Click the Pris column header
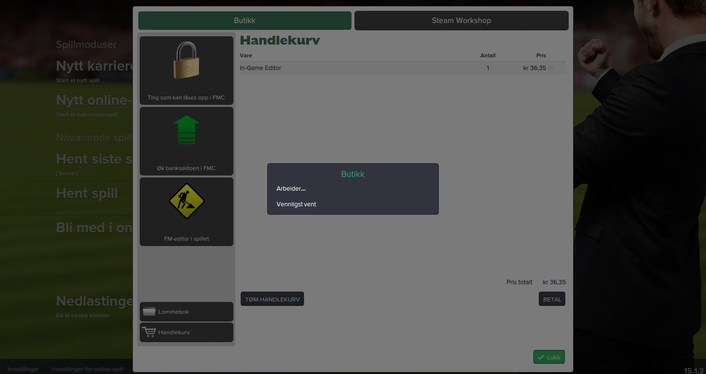706x374 pixels. click(541, 55)
